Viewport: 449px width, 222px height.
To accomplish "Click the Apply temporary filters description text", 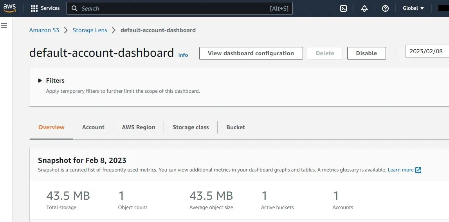I will point(123,91).
